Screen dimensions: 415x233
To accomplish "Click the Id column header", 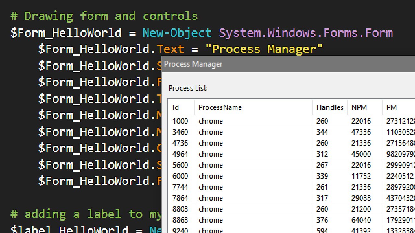I will [181, 107].
